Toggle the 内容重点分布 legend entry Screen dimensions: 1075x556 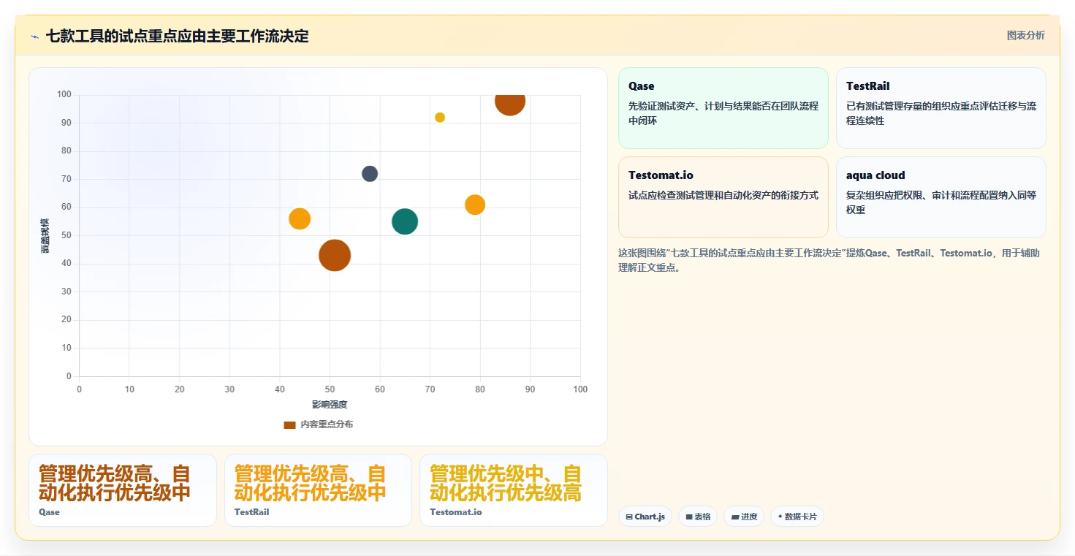319,424
